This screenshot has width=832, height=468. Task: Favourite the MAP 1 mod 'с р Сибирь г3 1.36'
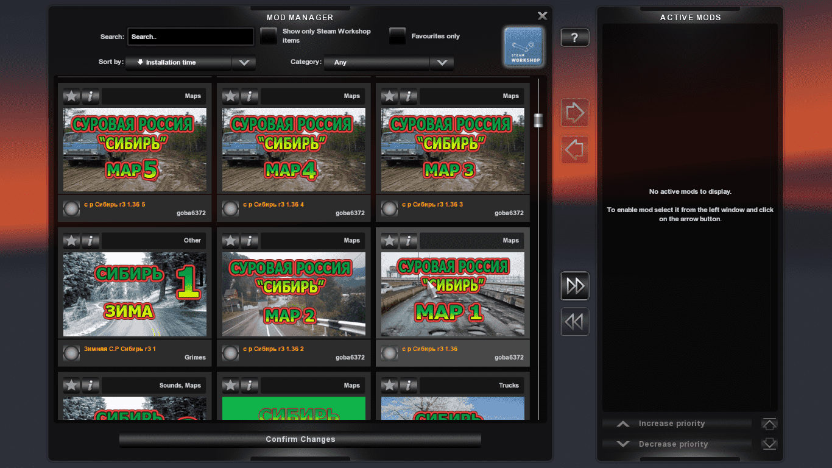pos(390,240)
